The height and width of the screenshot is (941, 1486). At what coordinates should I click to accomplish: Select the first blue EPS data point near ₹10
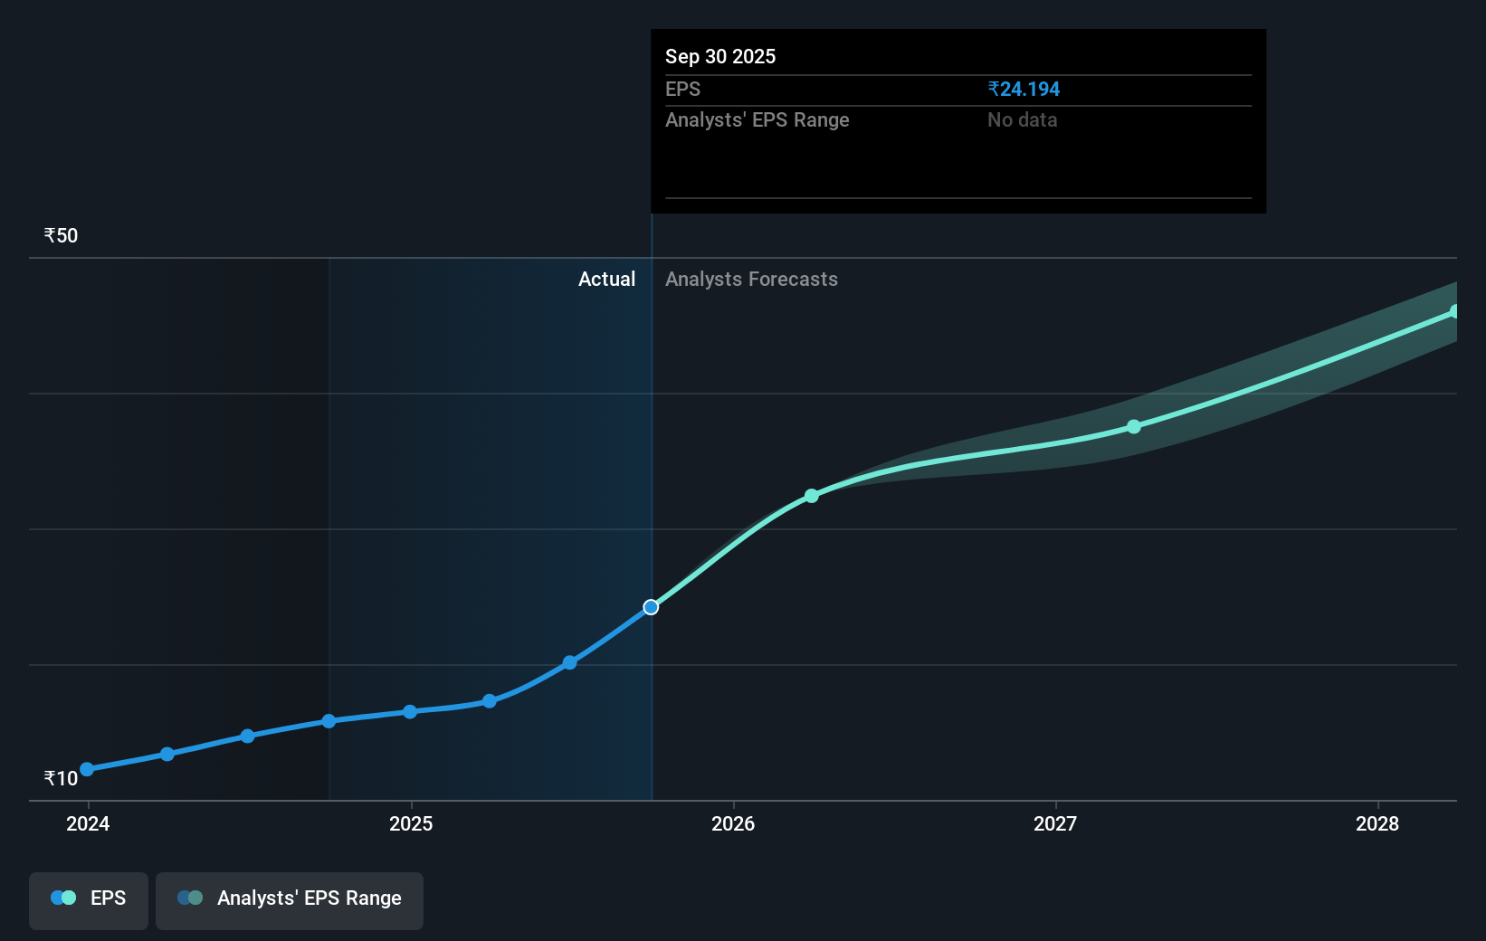click(x=86, y=769)
